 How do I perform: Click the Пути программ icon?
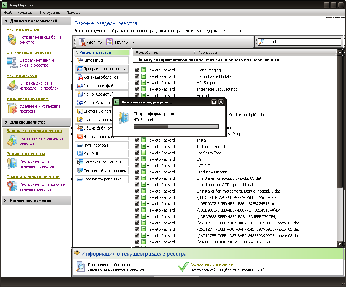pos(80,145)
